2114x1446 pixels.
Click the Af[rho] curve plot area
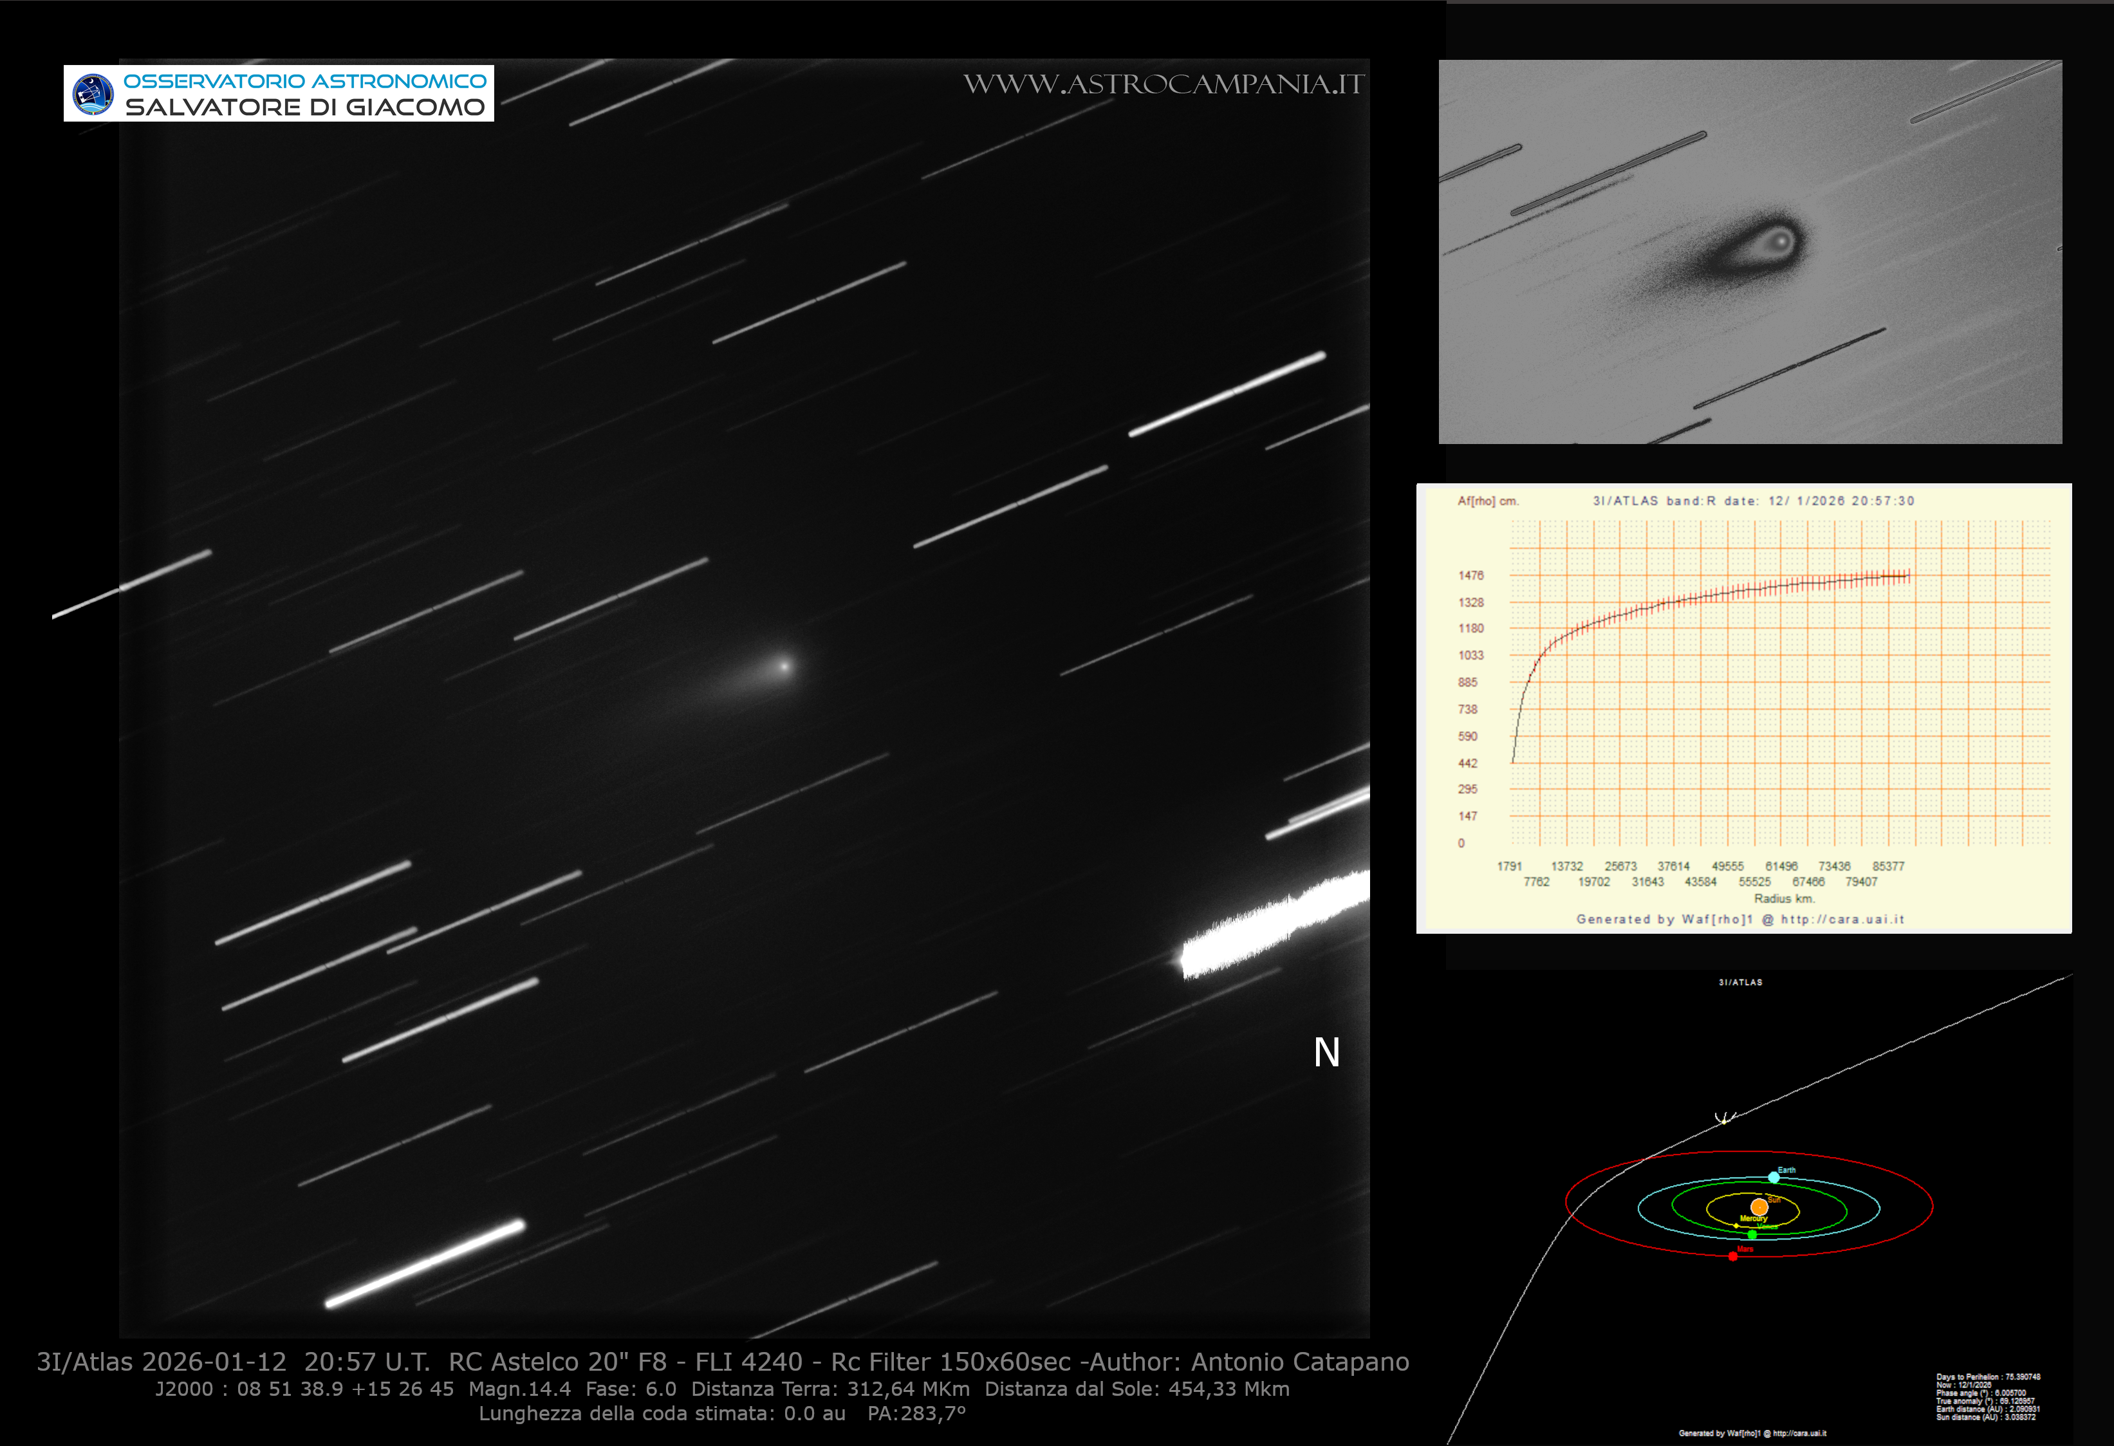(x=1780, y=682)
